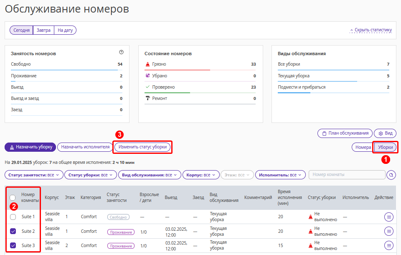The image size is (401, 255).
Task: Expand the Статус занятости filter dropdown
Action: (34, 175)
